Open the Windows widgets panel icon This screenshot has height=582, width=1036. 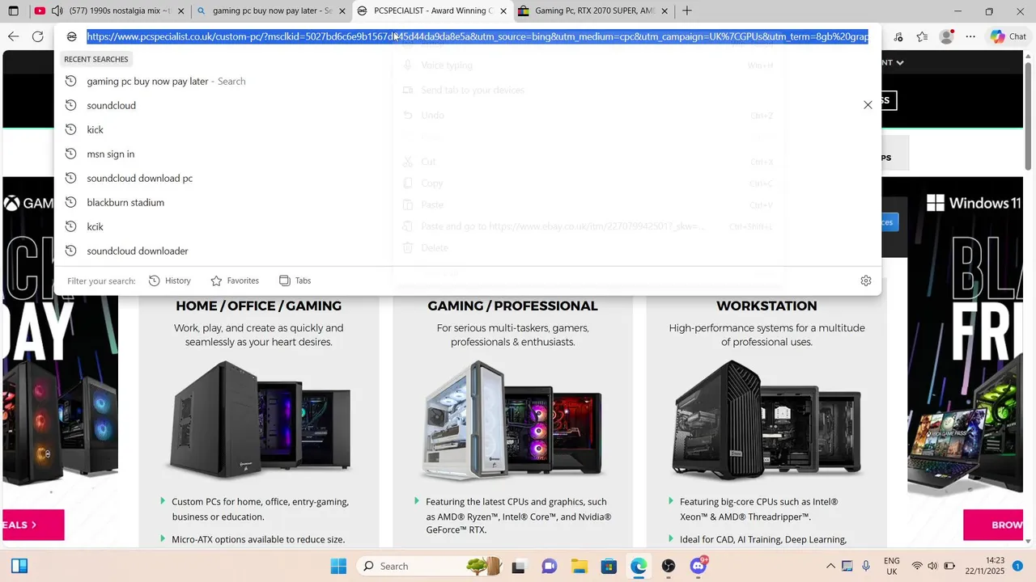[x=19, y=566]
